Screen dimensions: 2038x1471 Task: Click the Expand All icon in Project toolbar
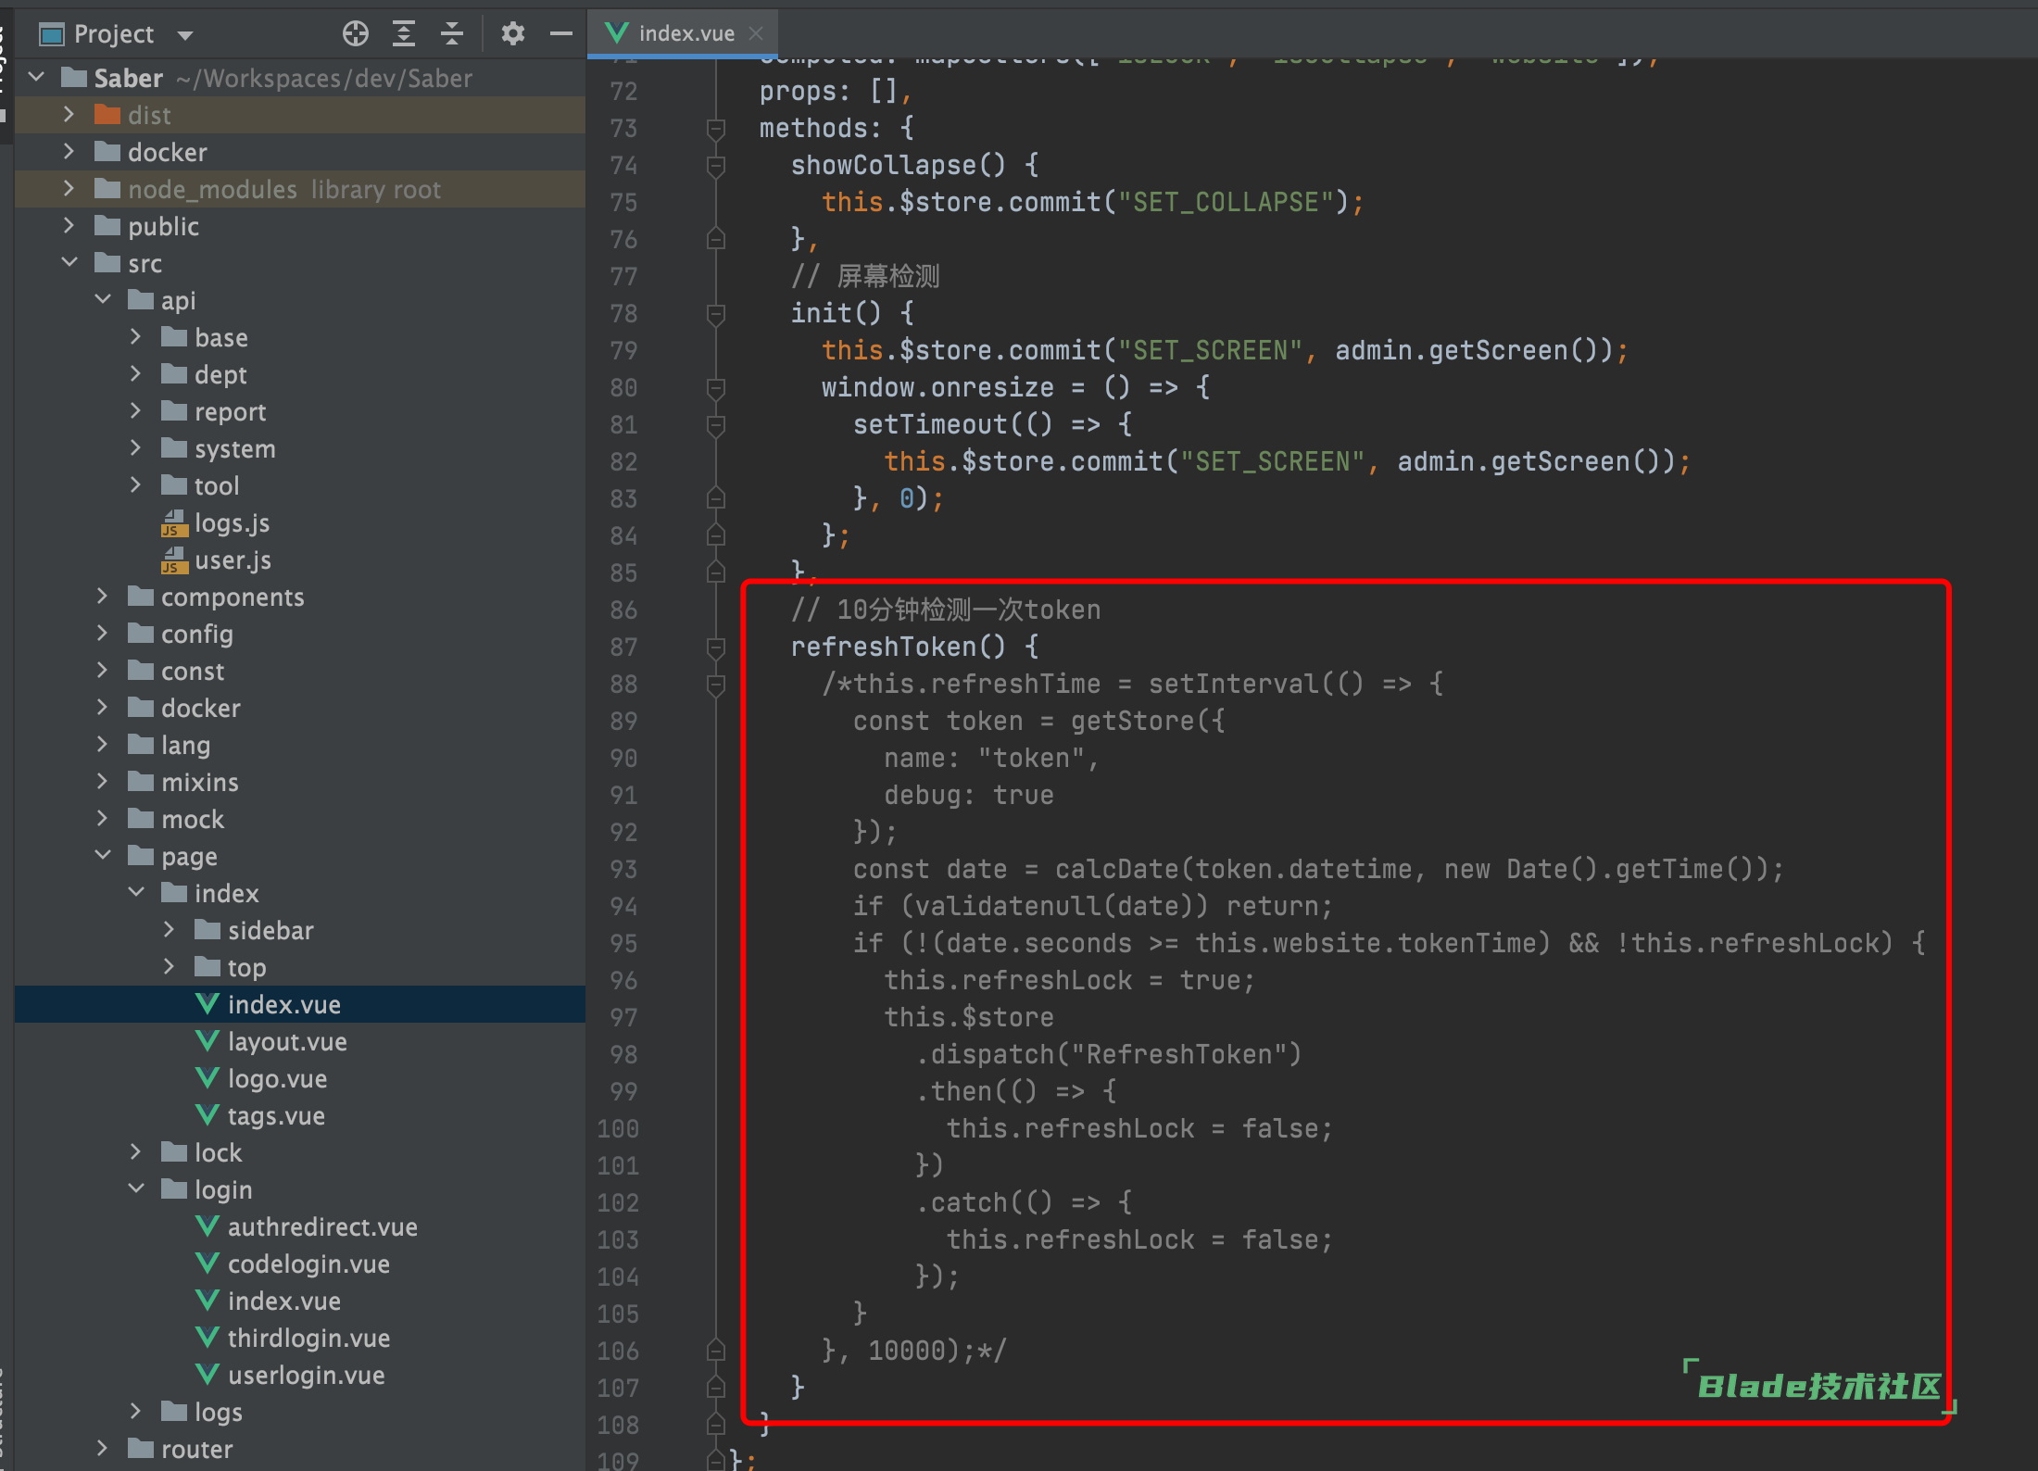pos(404,34)
